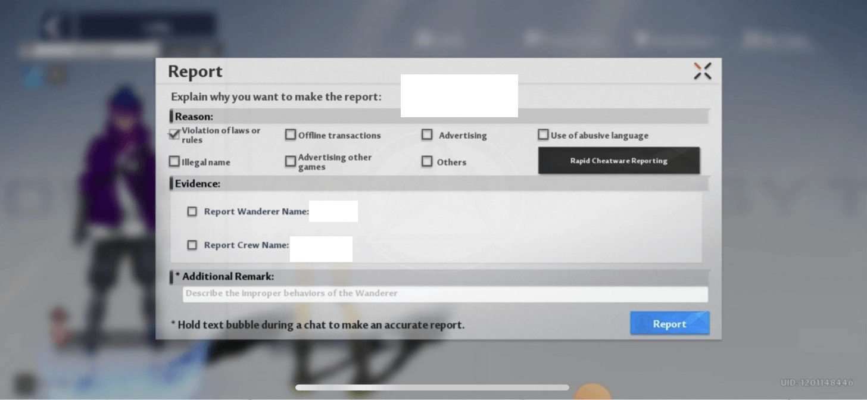867x400 pixels.
Task: Focus the Additional Remark text field
Action: click(x=445, y=293)
